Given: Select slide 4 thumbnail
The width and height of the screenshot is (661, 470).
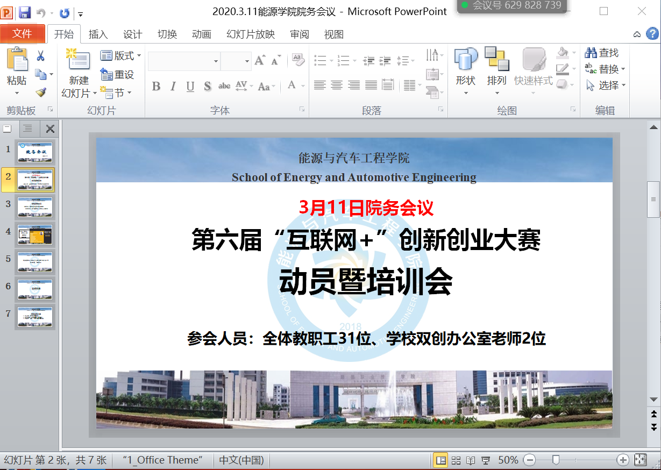Looking at the screenshot, I should pos(35,233).
